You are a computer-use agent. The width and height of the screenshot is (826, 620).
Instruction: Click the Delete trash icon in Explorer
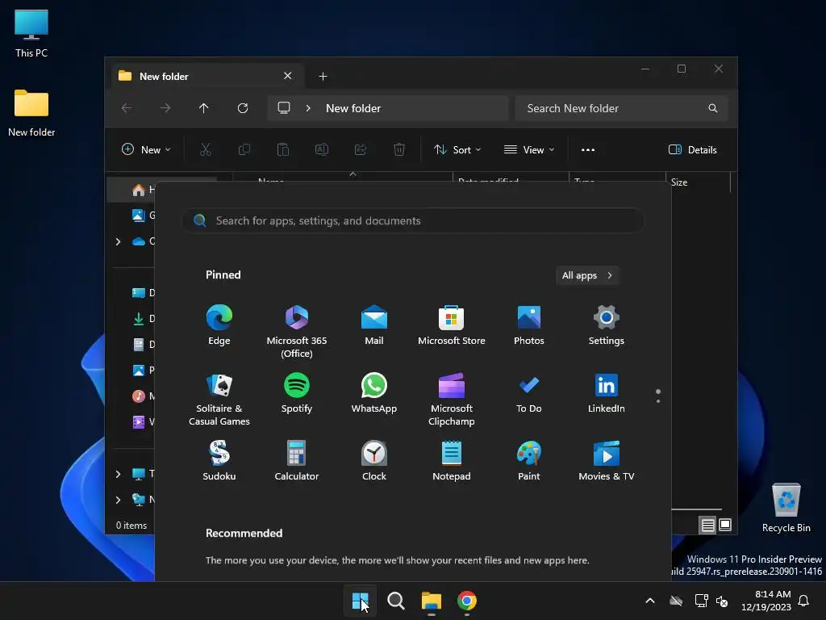(399, 149)
